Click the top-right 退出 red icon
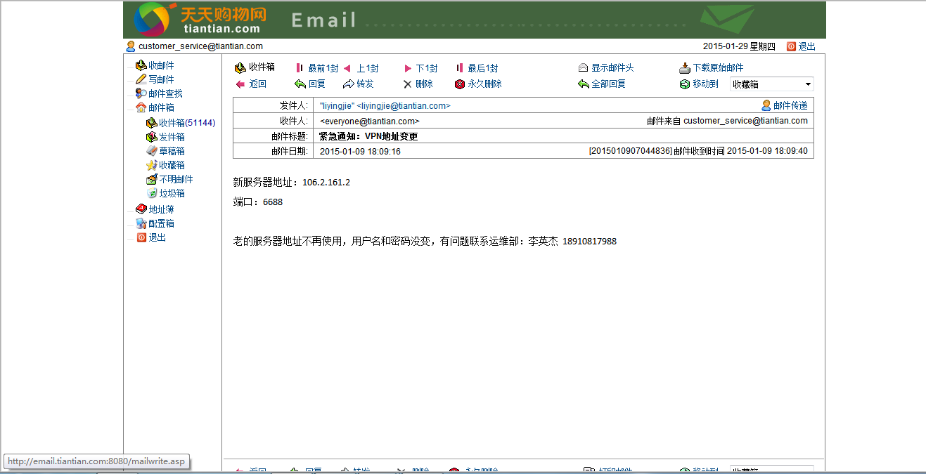The height and width of the screenshot is (474, 926). [791, 46]
